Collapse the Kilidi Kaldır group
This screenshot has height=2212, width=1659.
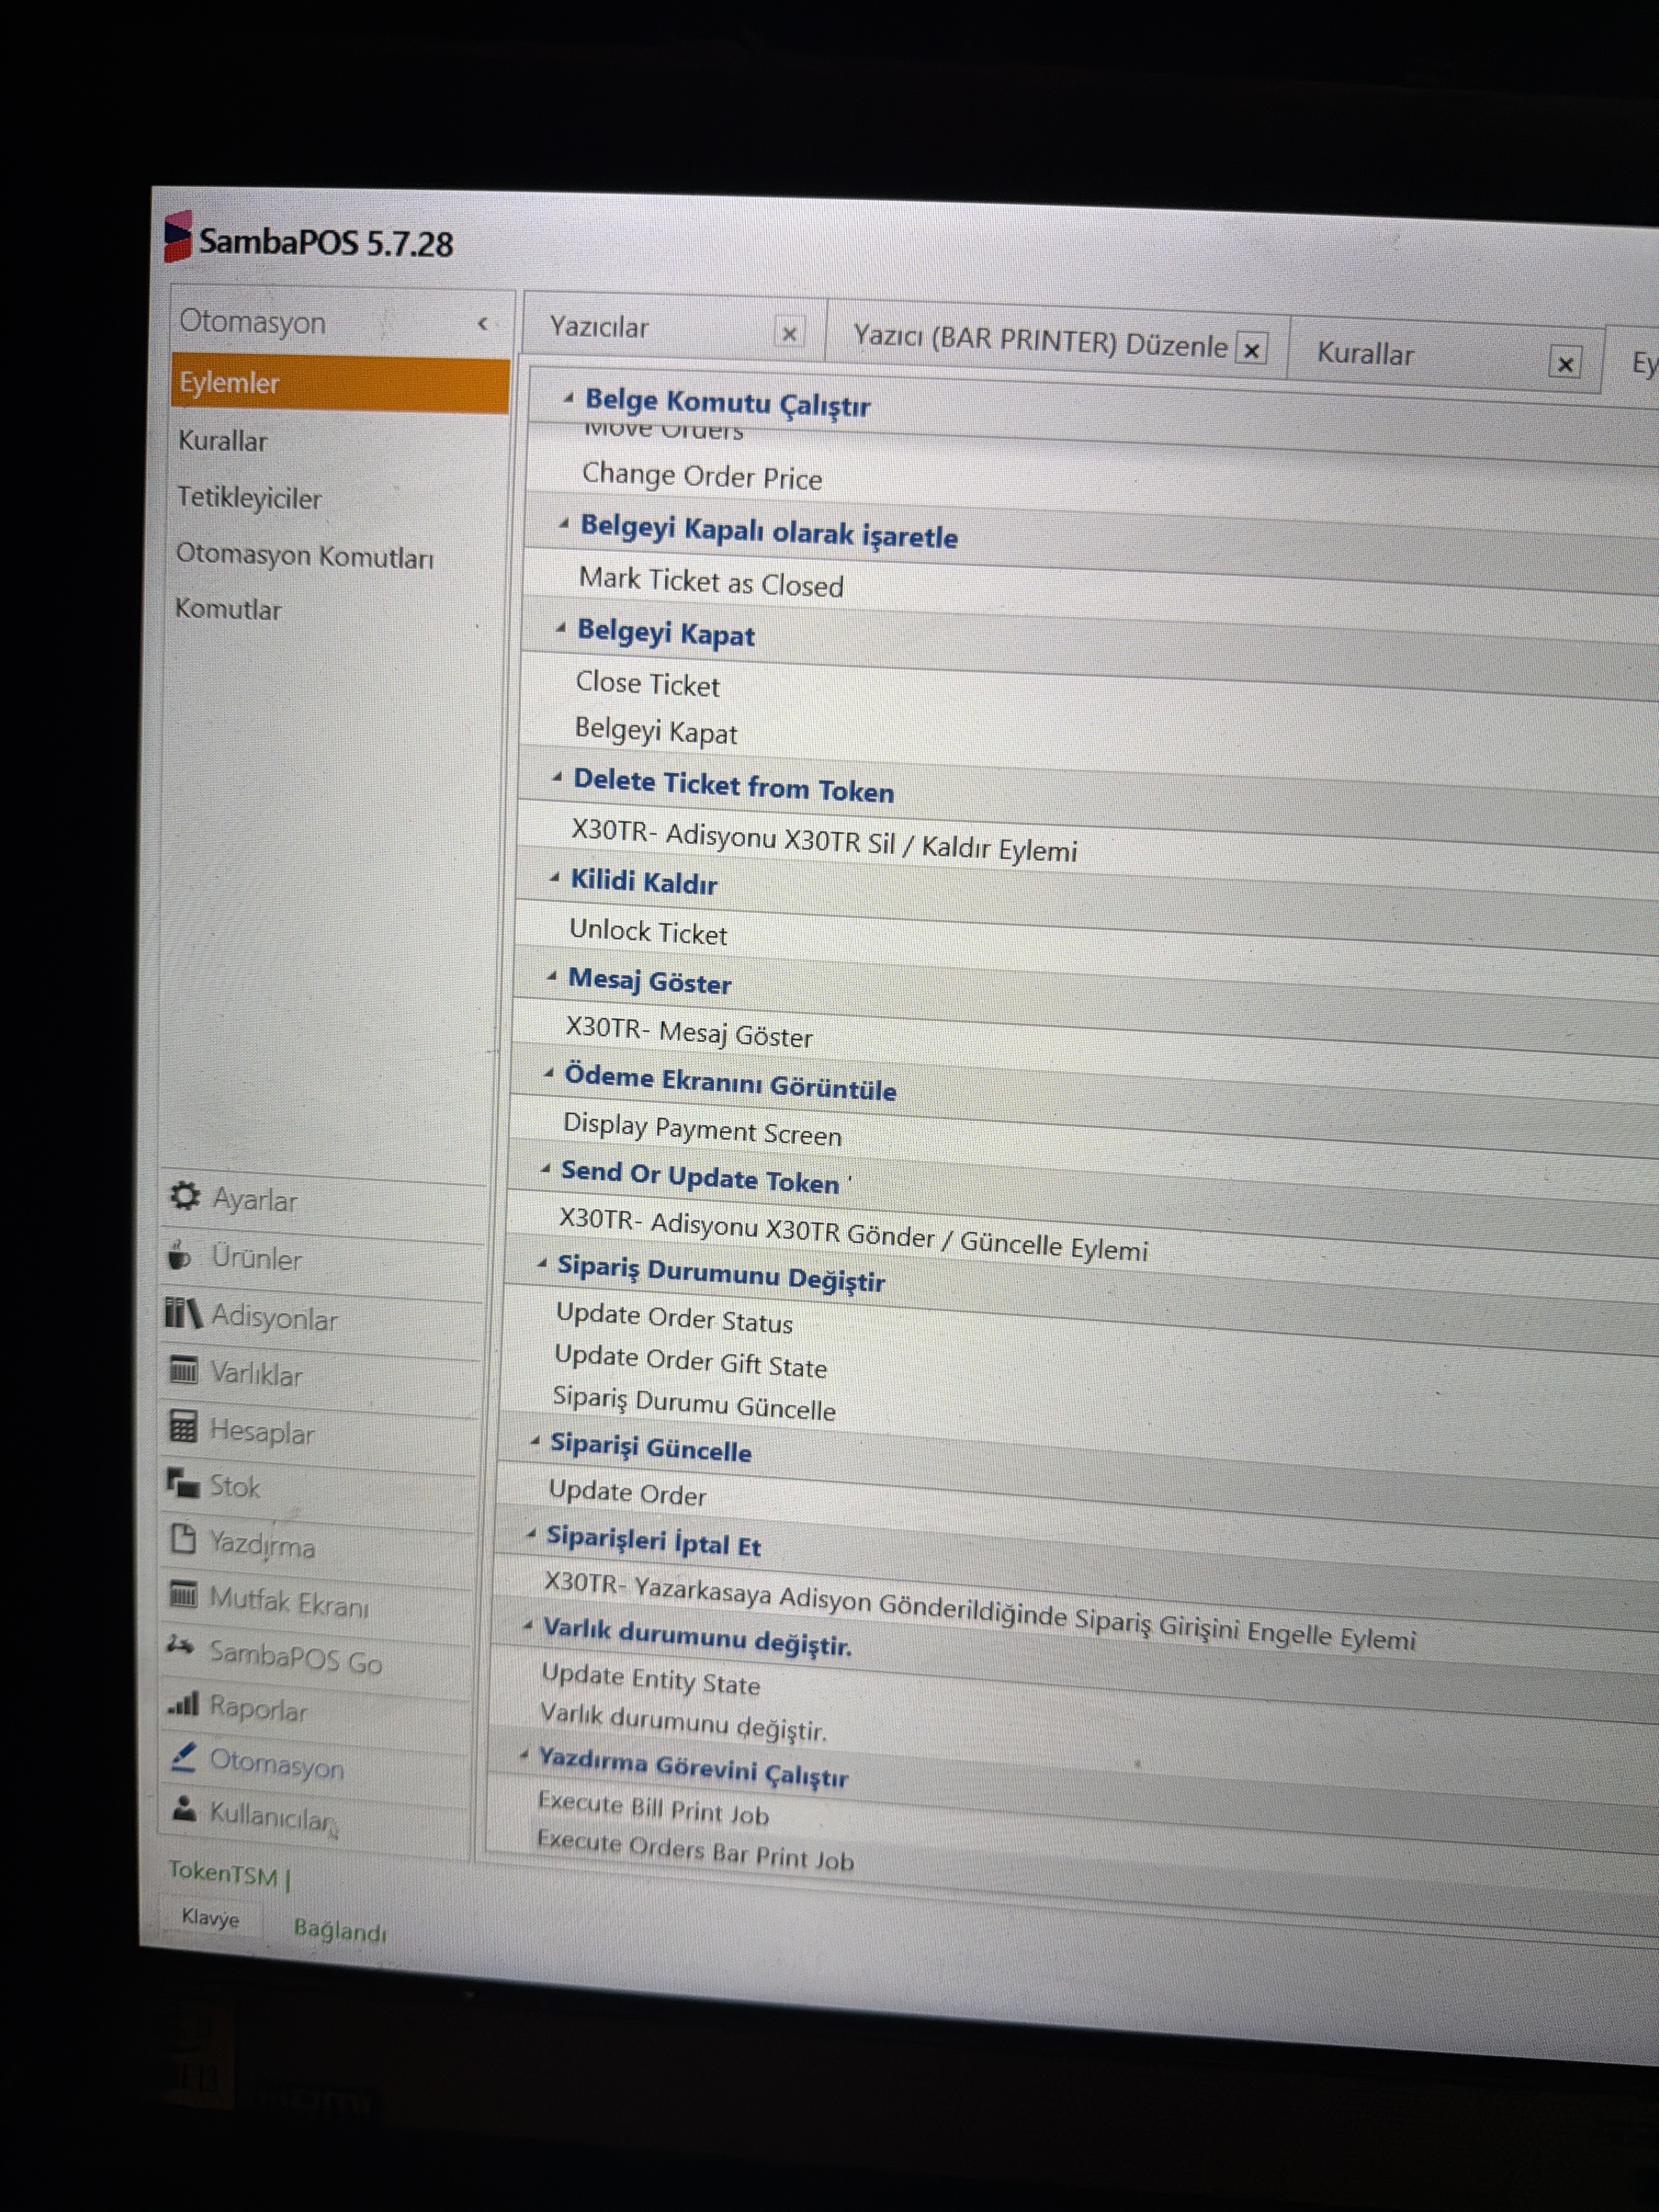tap(554, 877)
